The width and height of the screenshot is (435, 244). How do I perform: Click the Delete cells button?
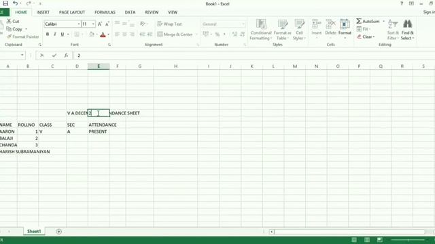[330, 28]
